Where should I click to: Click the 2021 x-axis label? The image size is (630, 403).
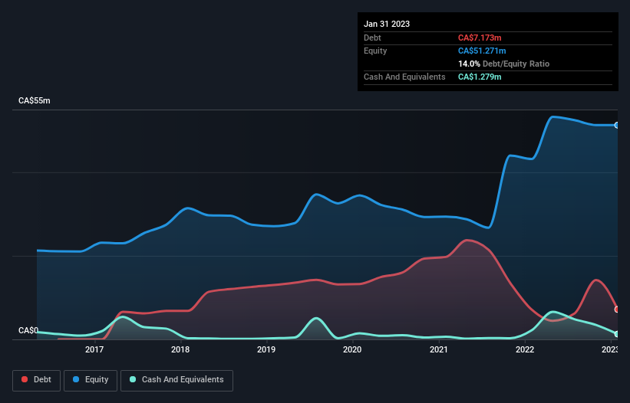pos(438,349)
